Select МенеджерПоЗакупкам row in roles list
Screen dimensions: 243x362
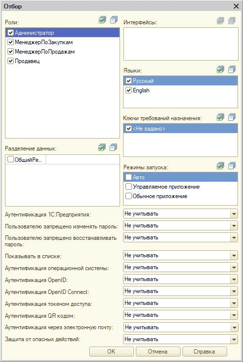coord(62,42)
